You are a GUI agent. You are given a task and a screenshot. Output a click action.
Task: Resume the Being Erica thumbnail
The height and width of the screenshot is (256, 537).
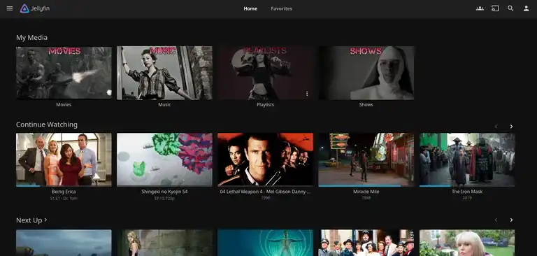pos(64,159)
